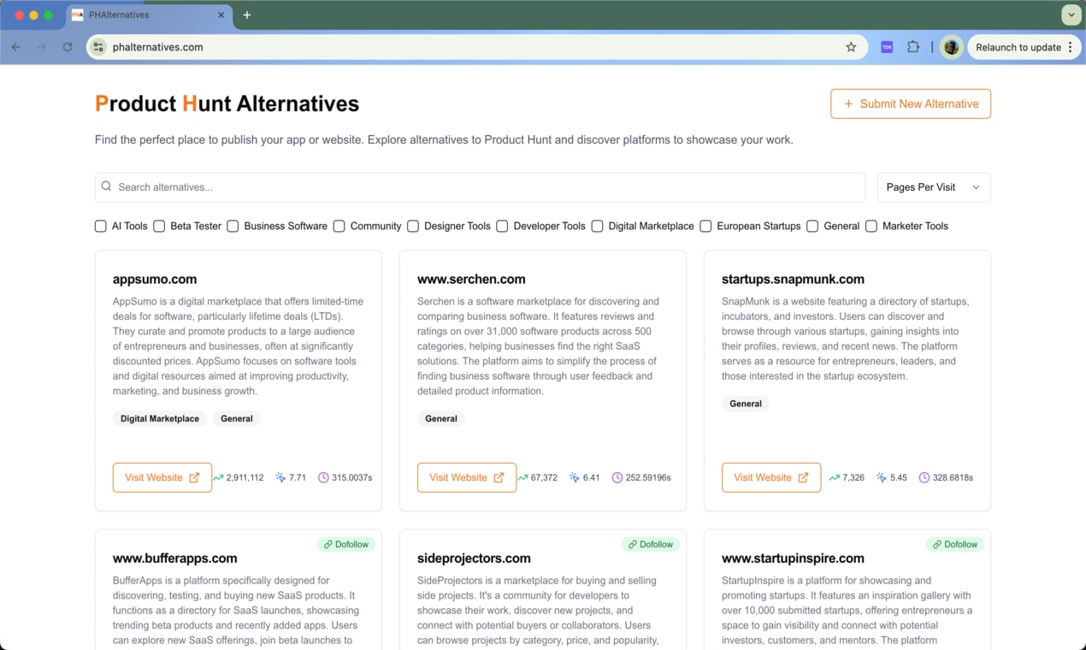Viewport: 1086px width, 650px height.
Task: Click the startups.snapmunk.com card title
Action: (x=793, y=279)
